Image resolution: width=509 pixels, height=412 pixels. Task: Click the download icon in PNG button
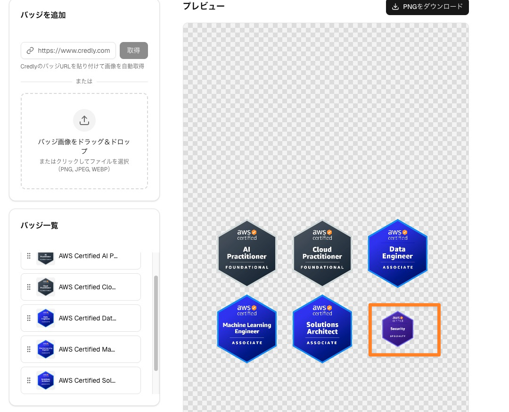coord(395,7)
